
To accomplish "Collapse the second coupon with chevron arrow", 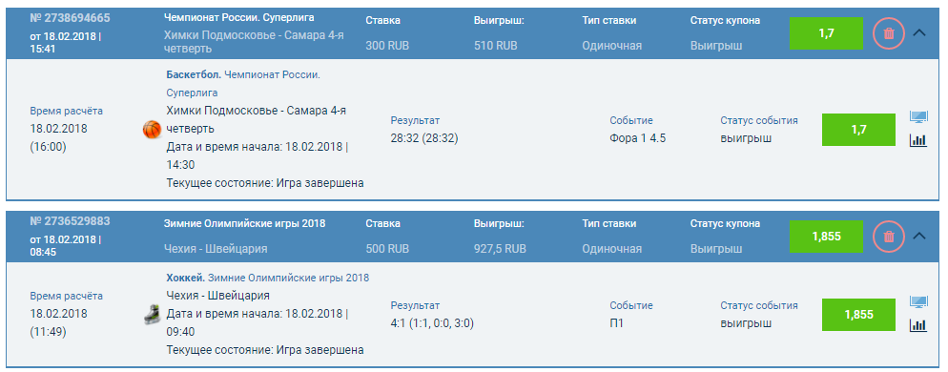I will pyautogui.click(x=919, y=237).
